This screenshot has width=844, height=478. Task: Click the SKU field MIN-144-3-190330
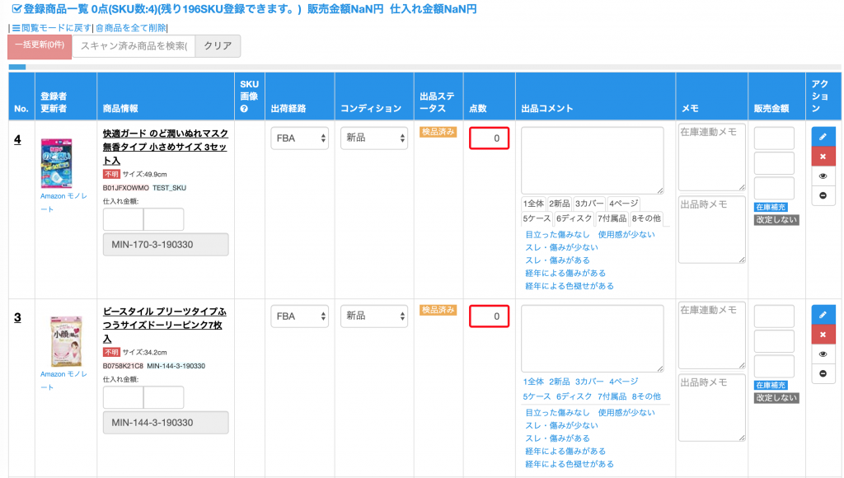tap(166, 423)
